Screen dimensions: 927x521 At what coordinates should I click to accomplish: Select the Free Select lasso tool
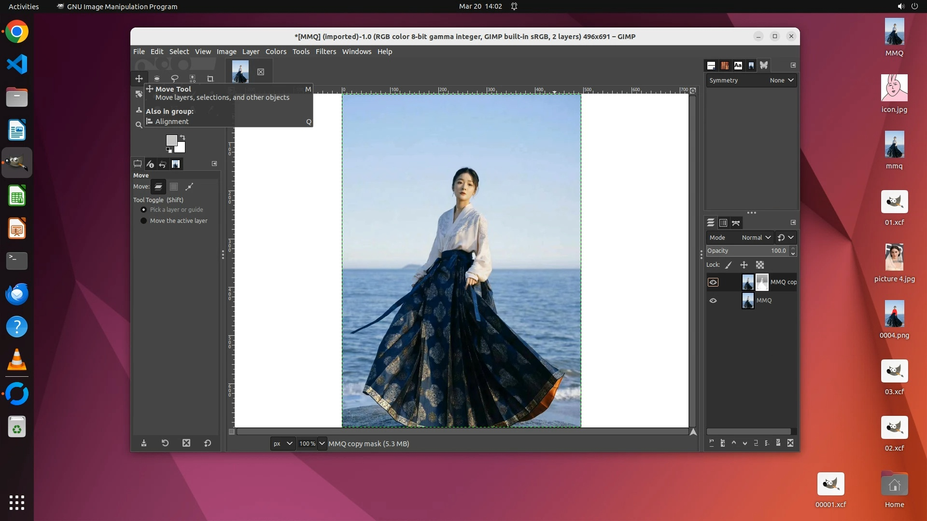tap(175, 79)
